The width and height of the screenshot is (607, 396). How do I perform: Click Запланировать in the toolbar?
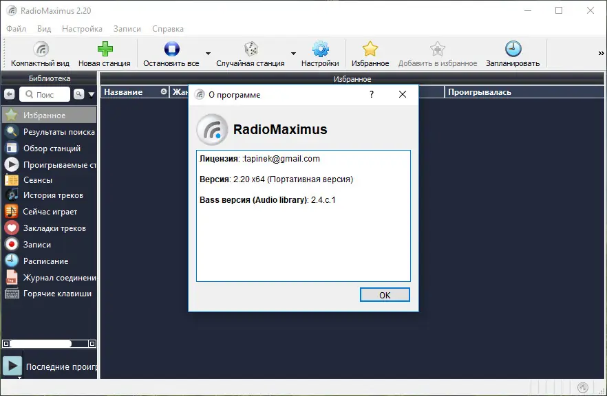tap(513, 53)
